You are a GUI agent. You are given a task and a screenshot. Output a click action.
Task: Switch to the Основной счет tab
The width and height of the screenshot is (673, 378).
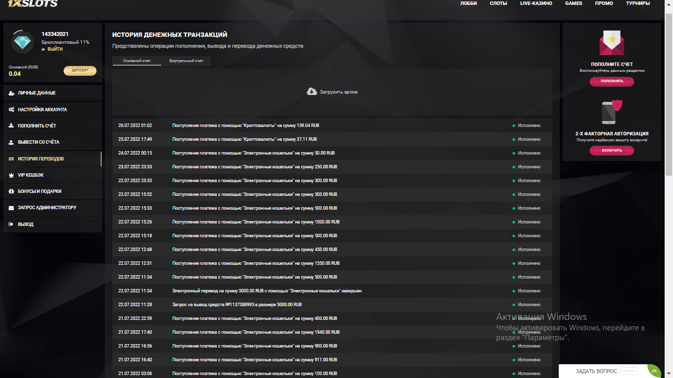click(136, 61)
